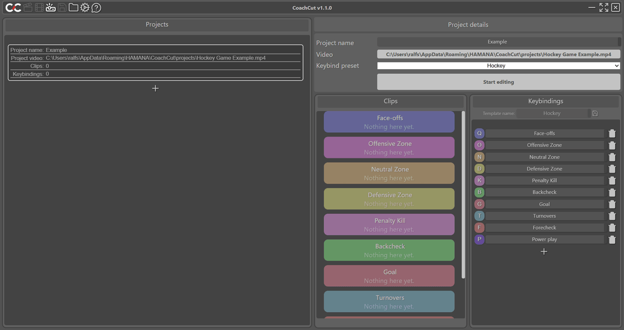Open a project with the folder icon
The height and width of the screenshot is (330, 624).
pos(73,7)
